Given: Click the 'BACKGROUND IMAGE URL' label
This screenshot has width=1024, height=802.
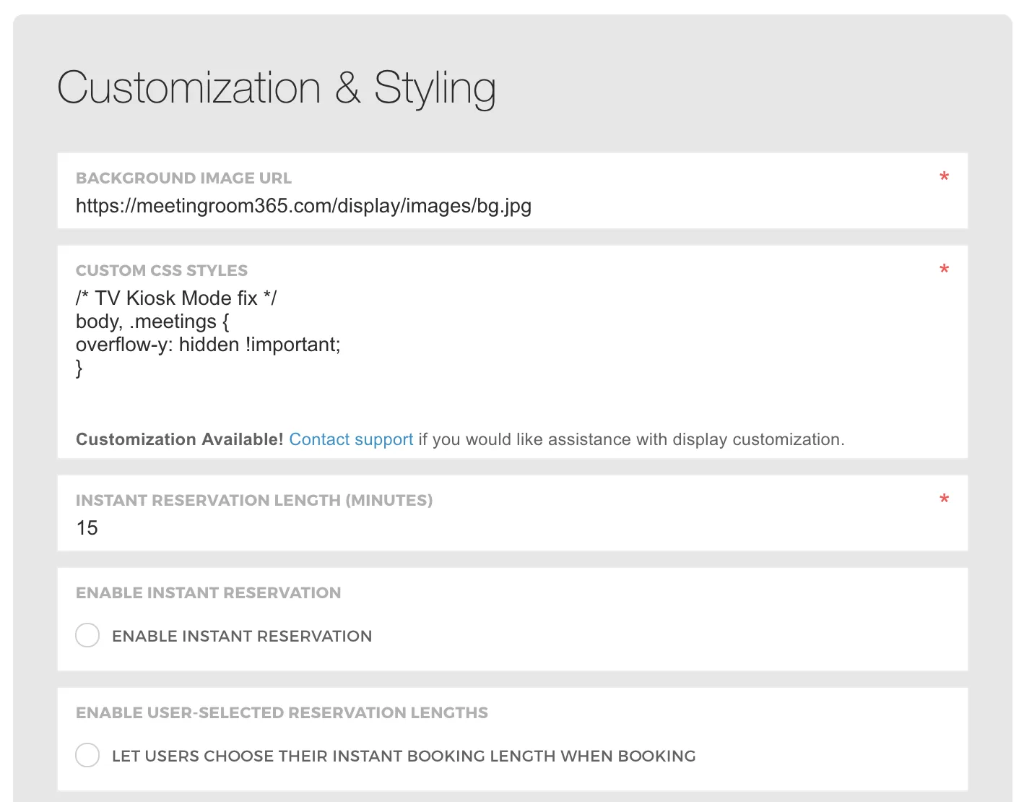Looking at the screenshot, I should [x=183, y=178].
